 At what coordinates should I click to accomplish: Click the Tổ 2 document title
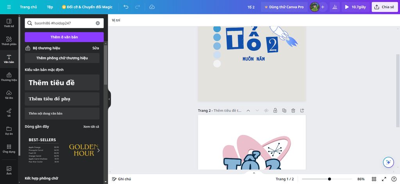pyautogui.click(x=251, y=7)
